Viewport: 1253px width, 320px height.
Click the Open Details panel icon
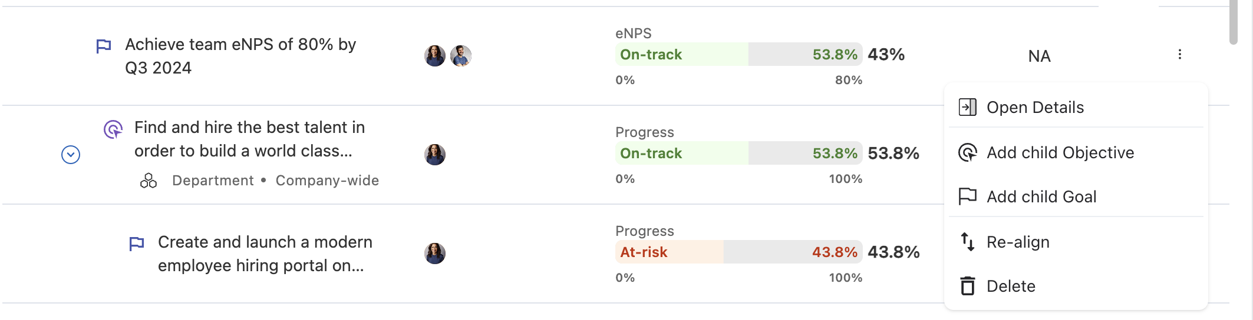click(x=968, y=107)
